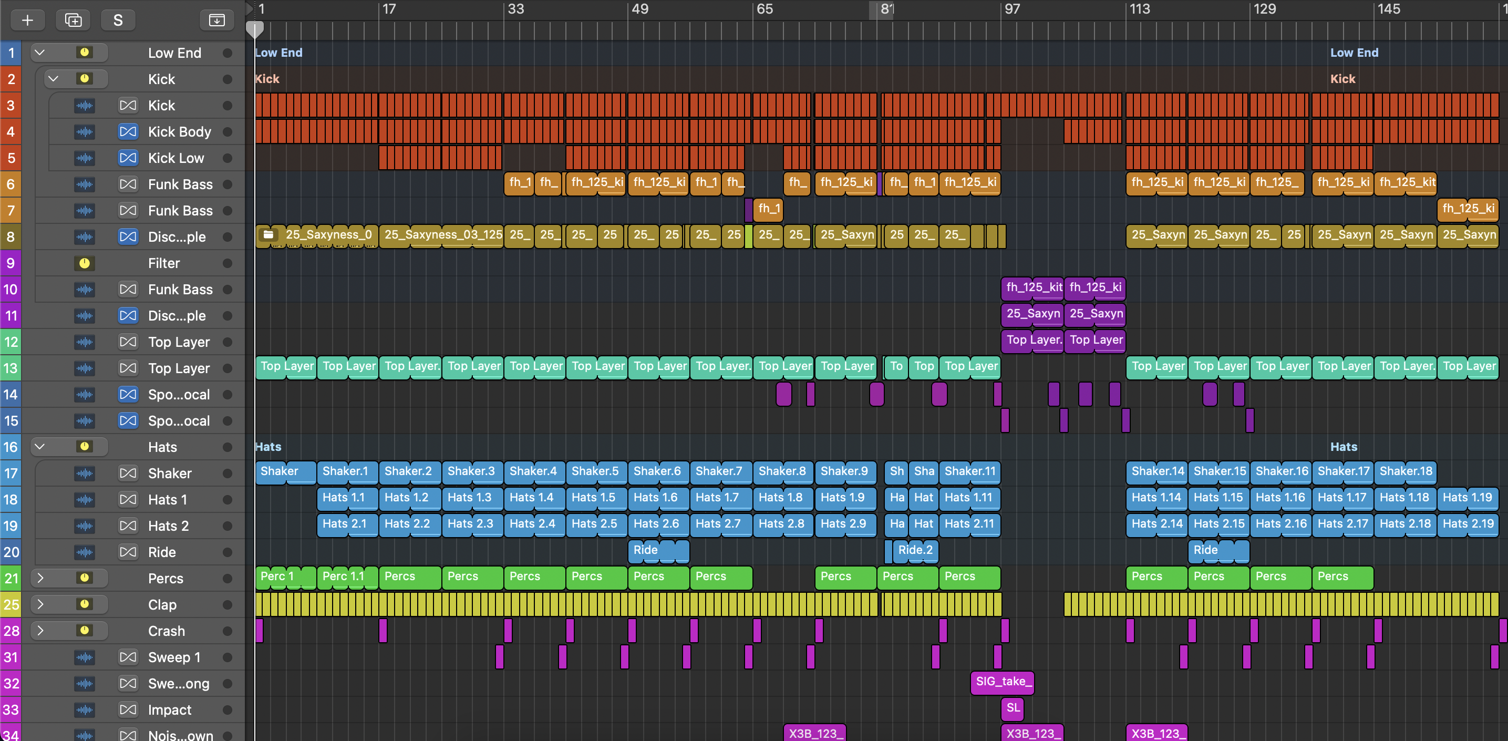Screen dimensions: 1508x741
Task: Expand the Crash track stack
Action: click(40, 631)
